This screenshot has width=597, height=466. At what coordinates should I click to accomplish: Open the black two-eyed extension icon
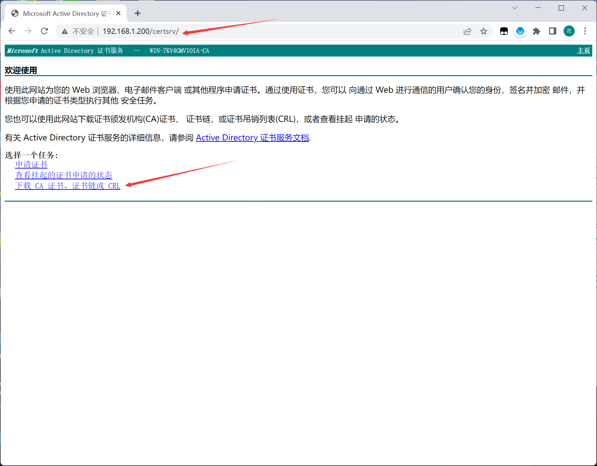click(x=504, y=31)
